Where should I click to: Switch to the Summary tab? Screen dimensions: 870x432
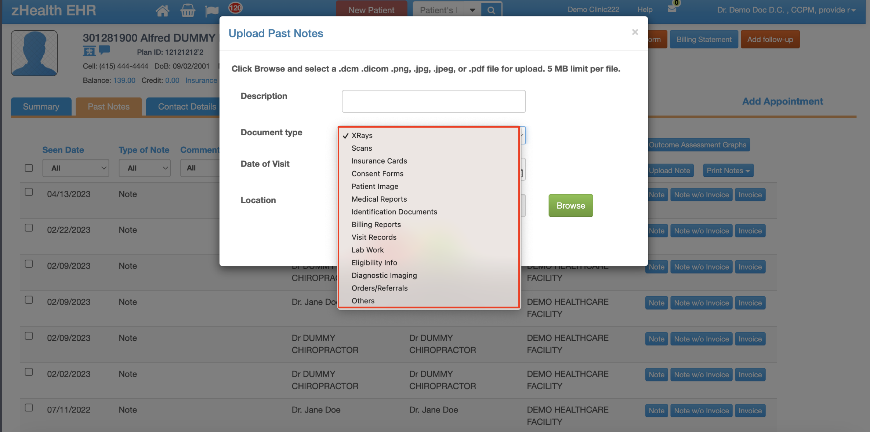coord(41,107)
